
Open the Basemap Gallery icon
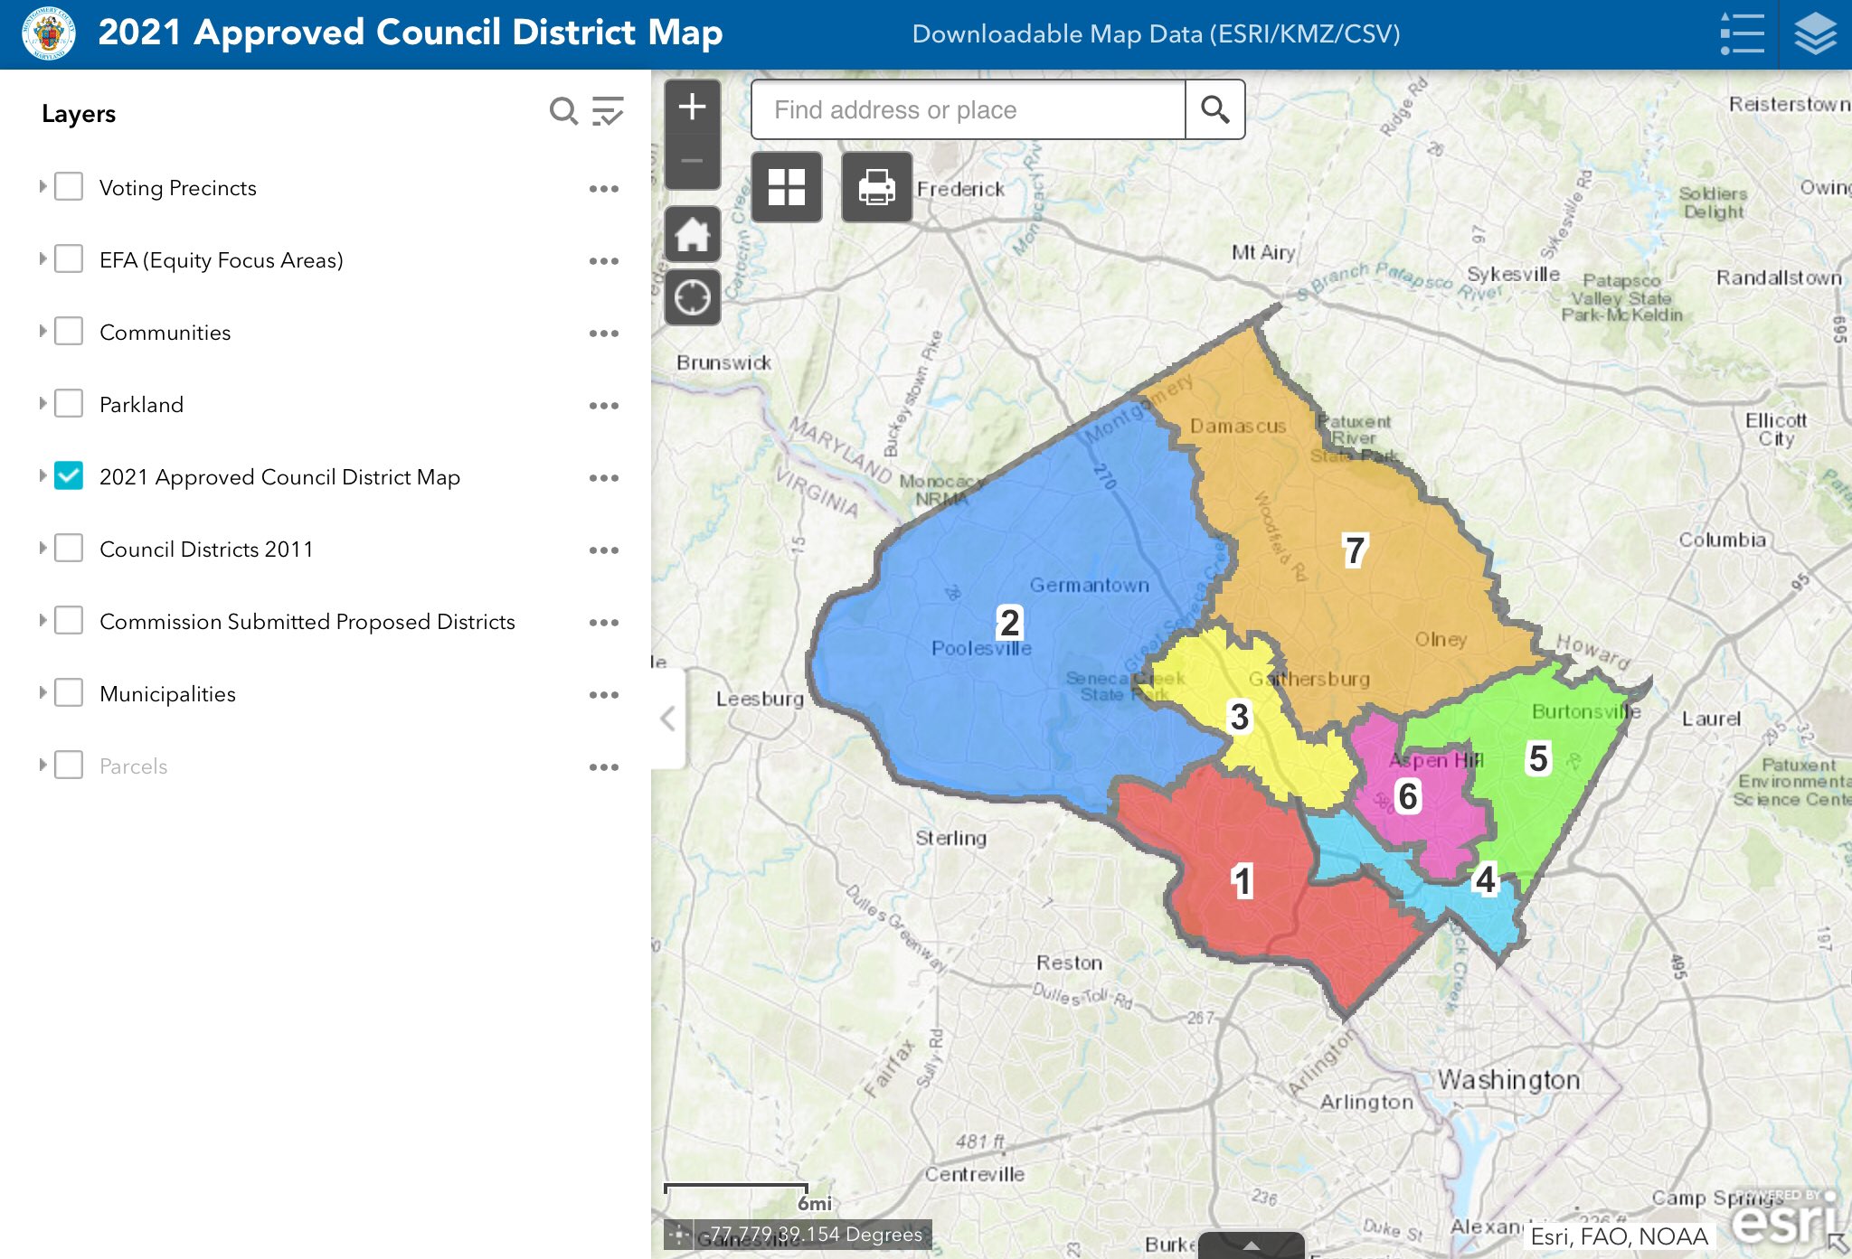(x=786, y=186)
